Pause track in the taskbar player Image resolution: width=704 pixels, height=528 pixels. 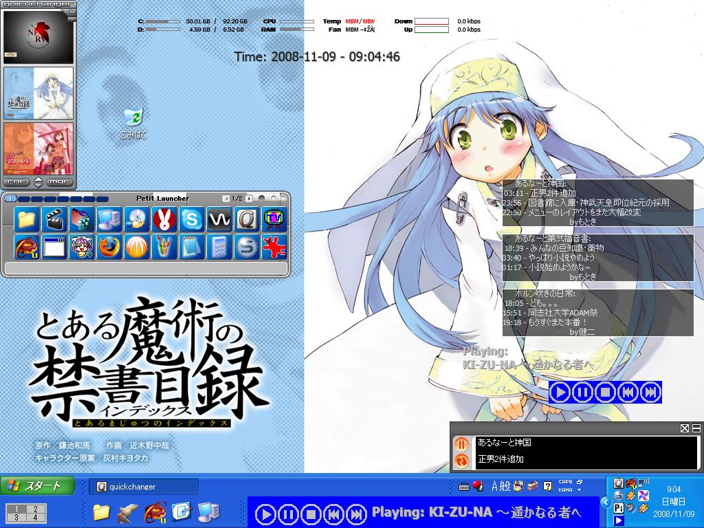(288, 514)
